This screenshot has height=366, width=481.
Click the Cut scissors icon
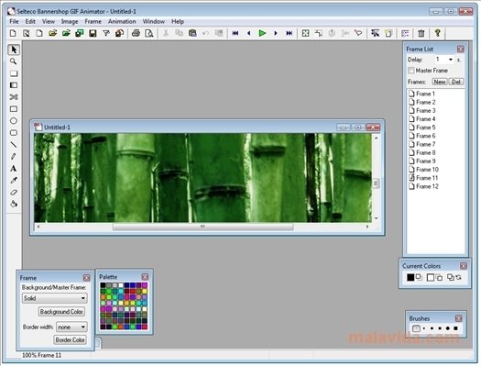tap(166, 33)
